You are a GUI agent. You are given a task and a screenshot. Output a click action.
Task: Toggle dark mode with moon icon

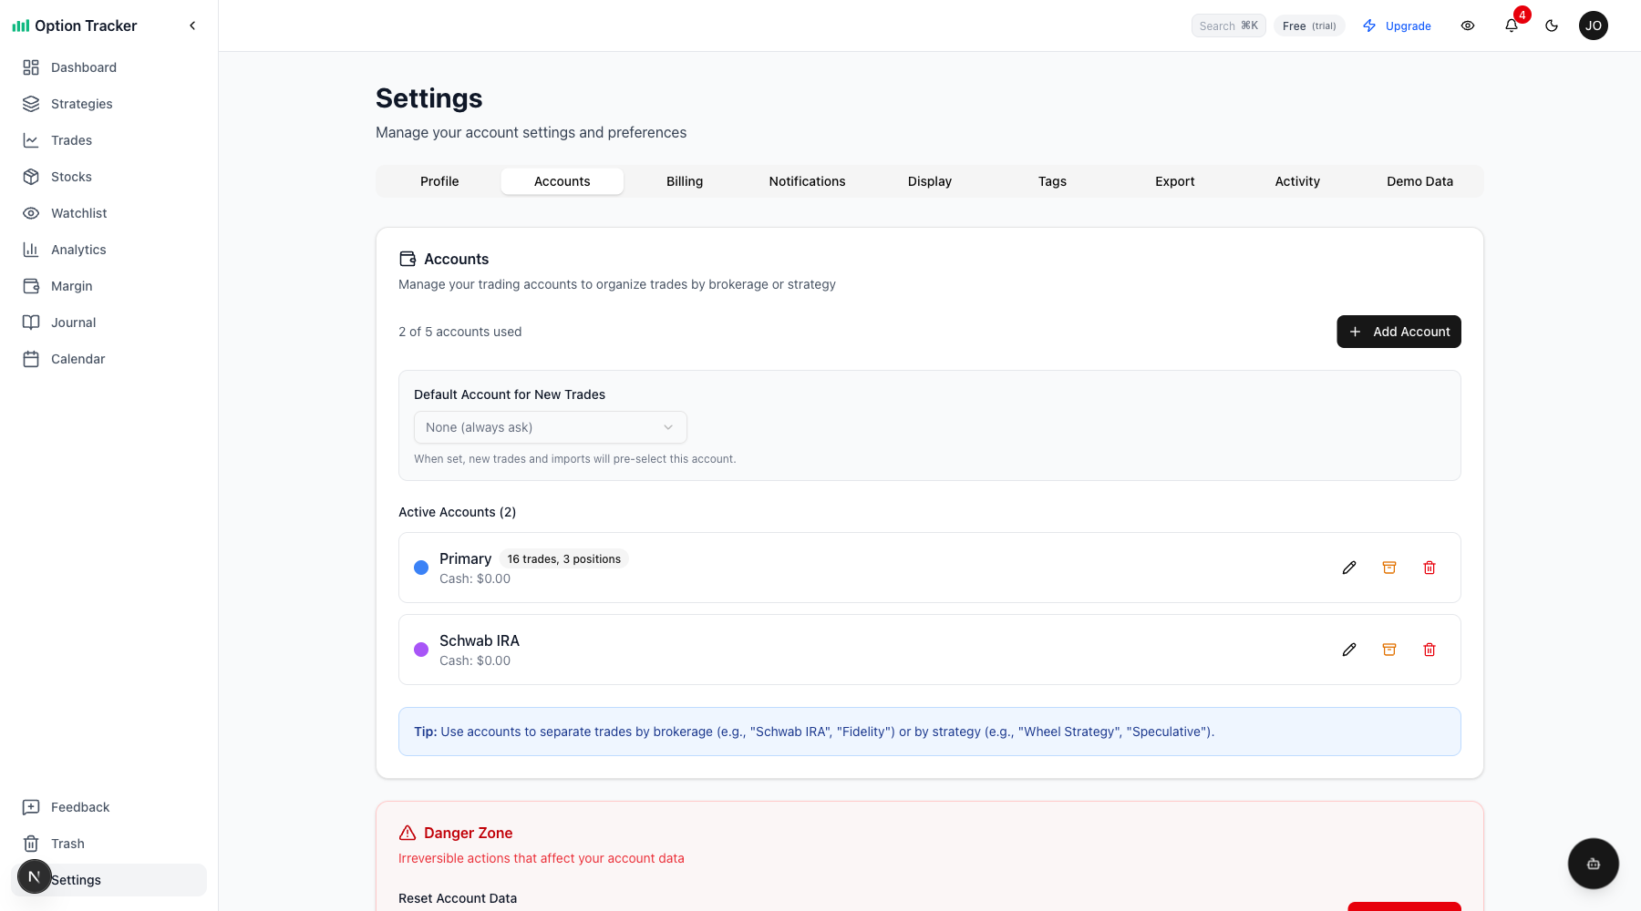(x=1552, y=26)
